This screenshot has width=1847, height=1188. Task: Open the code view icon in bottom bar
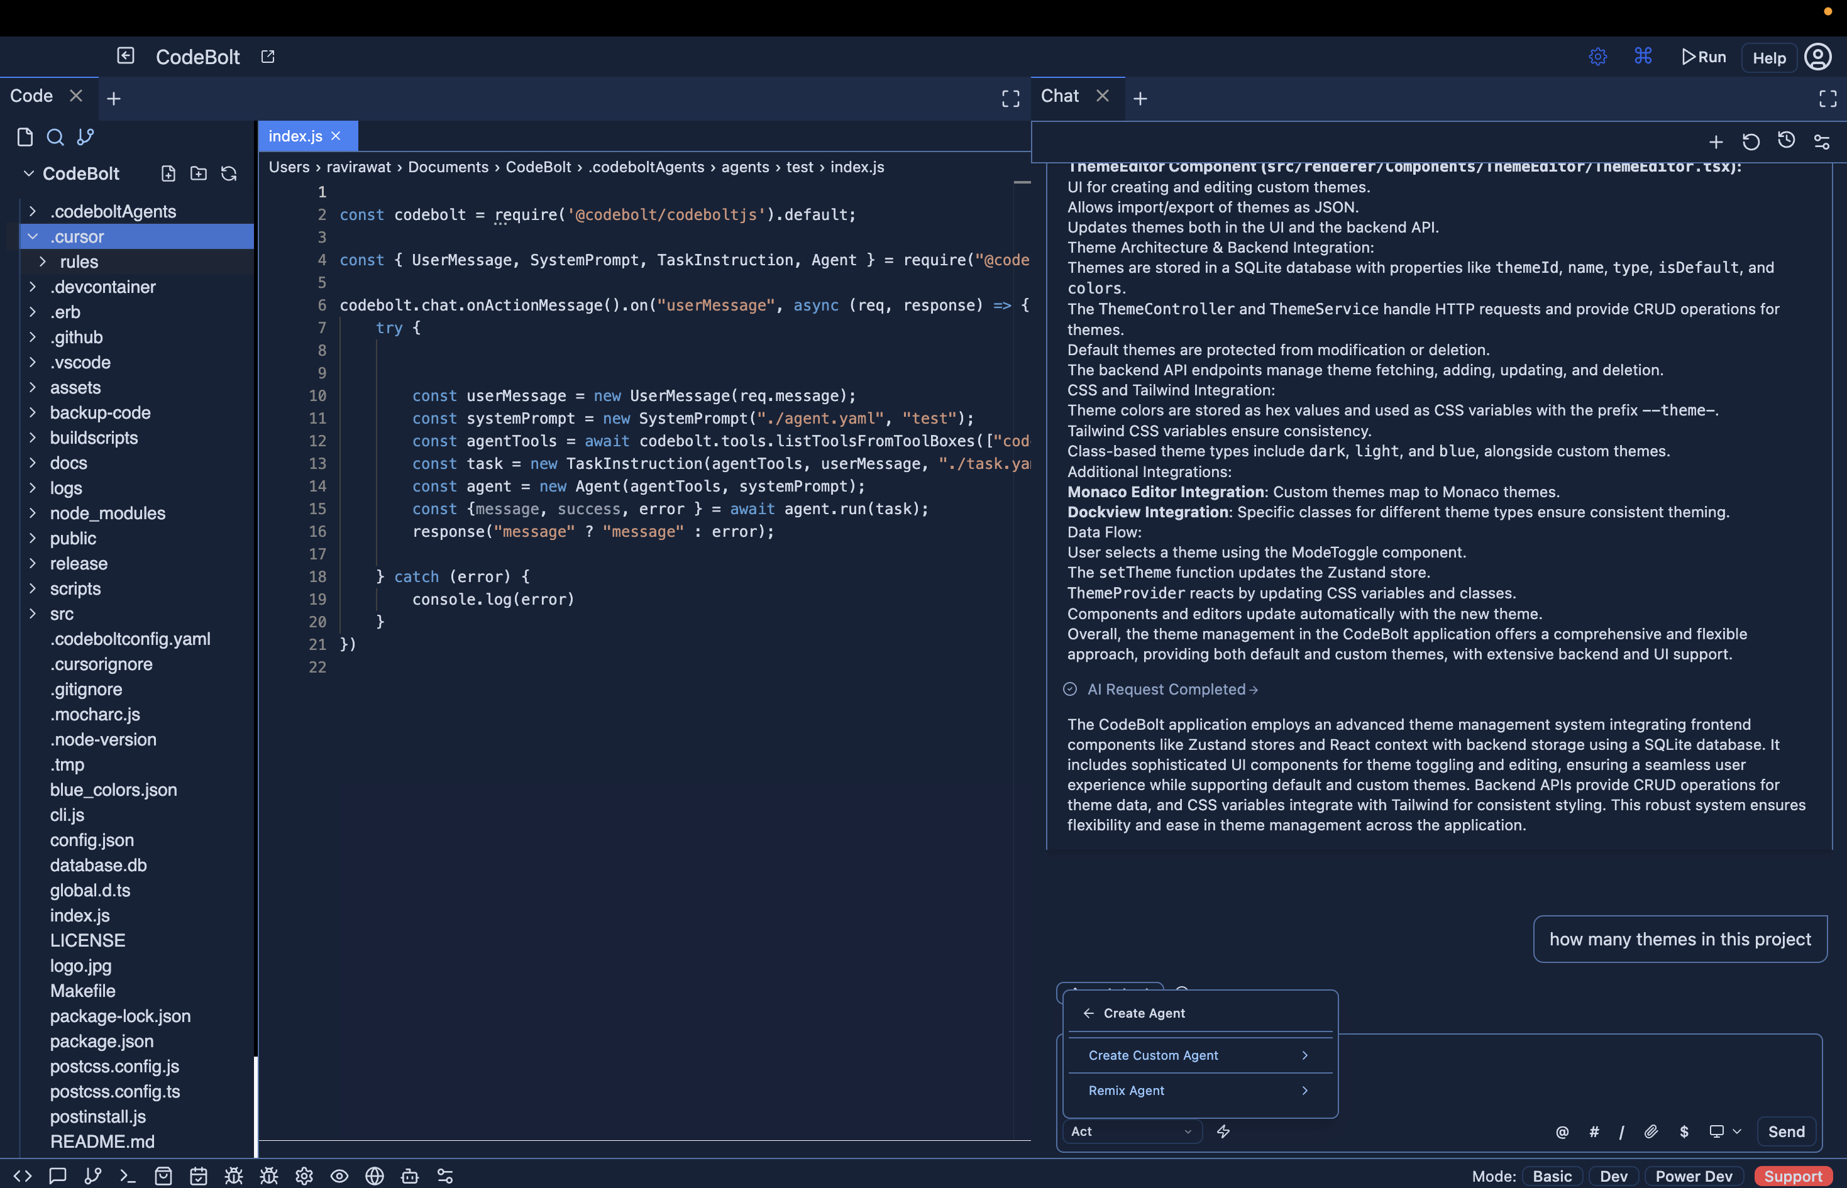tap(23, 1175)
